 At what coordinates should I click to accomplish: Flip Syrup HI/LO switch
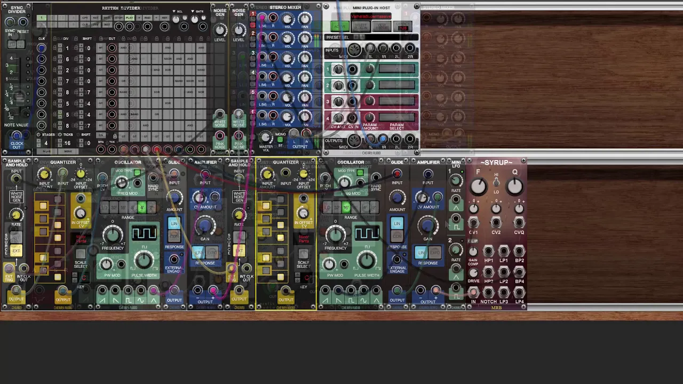pos(496,182)
